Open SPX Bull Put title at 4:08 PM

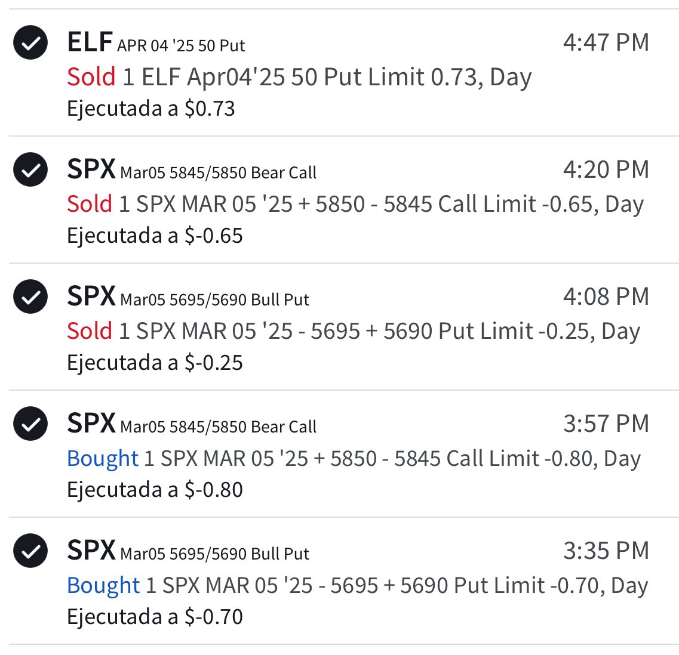coord(188,296)
